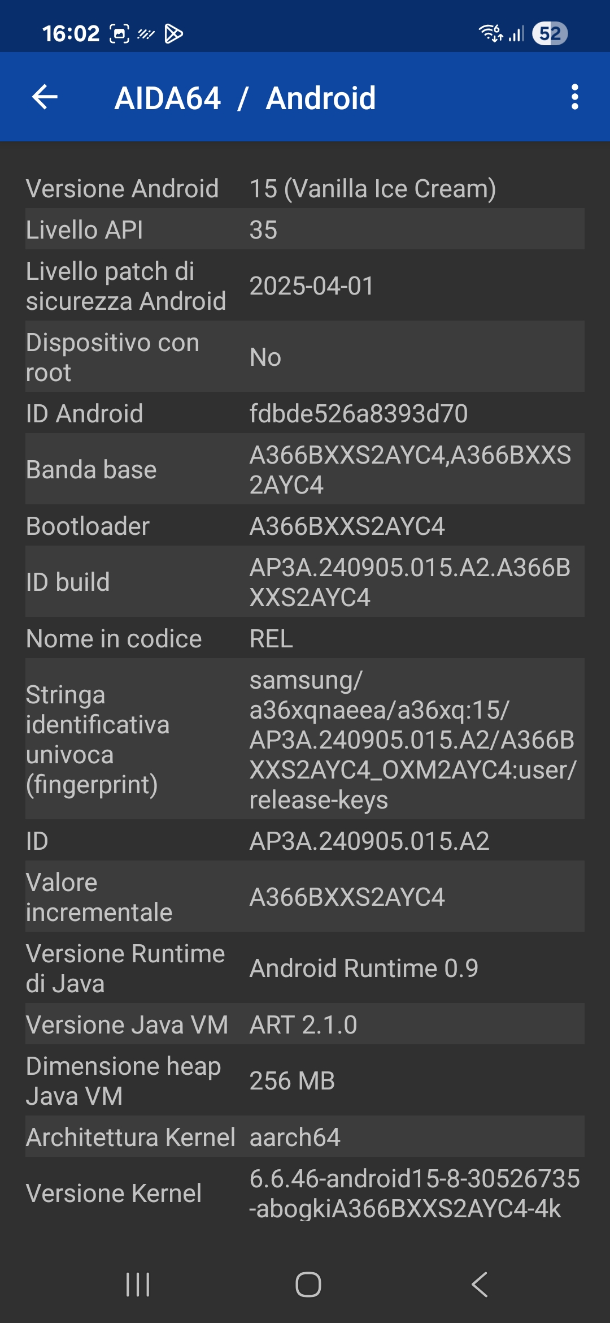Select the Livello API row
The height and width of the screenshot is (1323, 610).
pos(305,230)
